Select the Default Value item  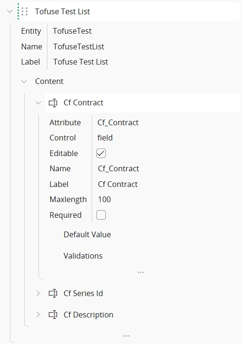(87, 234)
